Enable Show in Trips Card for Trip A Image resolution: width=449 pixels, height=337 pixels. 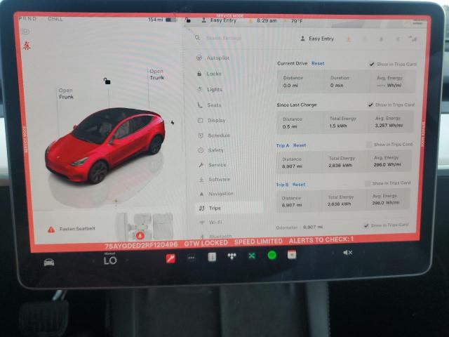[x=369, y=145]
